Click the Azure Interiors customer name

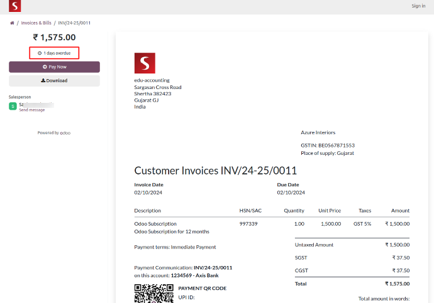pyautogui.click(x=318, y=132)
